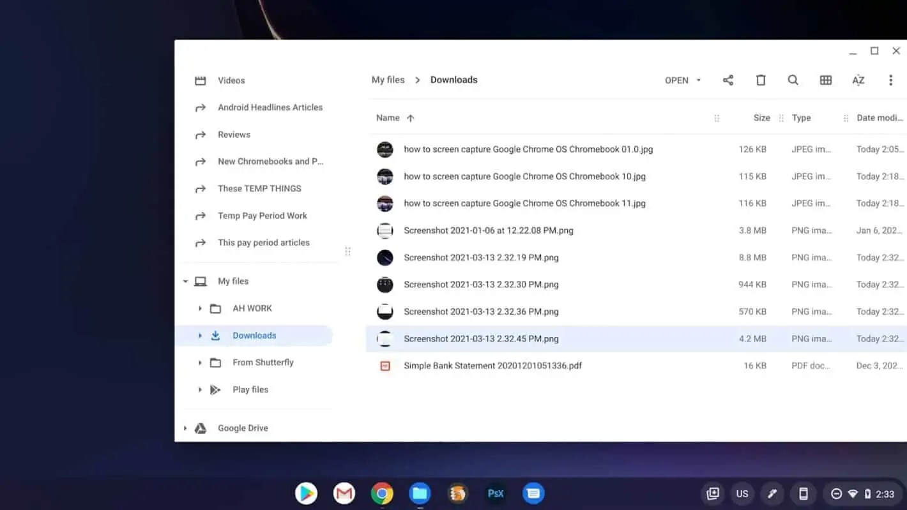The width and height of the screenshot is (907, 510).
Task: Click thumbnail of Chromebook 01.0.jpg
Action: point(385,149)
